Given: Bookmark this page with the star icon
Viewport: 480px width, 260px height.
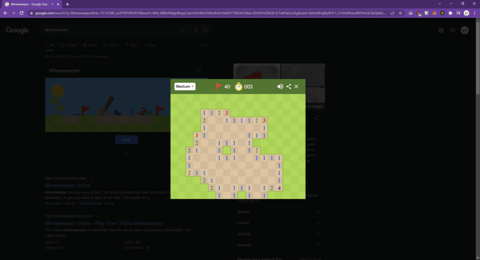Looking at the screenshot, I should 400,13.
